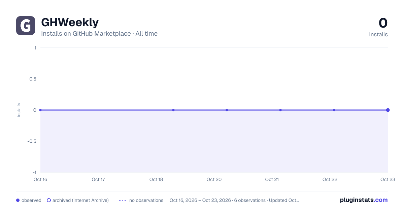Image resolution: width=404 pixels, height=212 pixels.
Task: Click the Oct 22 x-axis label
Action: pos(330,179)
